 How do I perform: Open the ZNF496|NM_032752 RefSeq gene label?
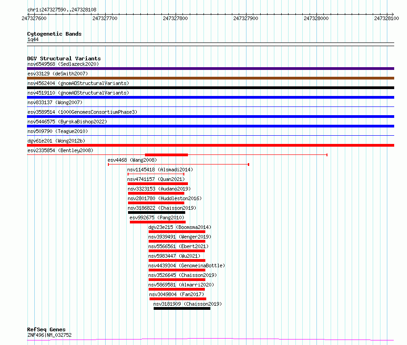point(49,335)
